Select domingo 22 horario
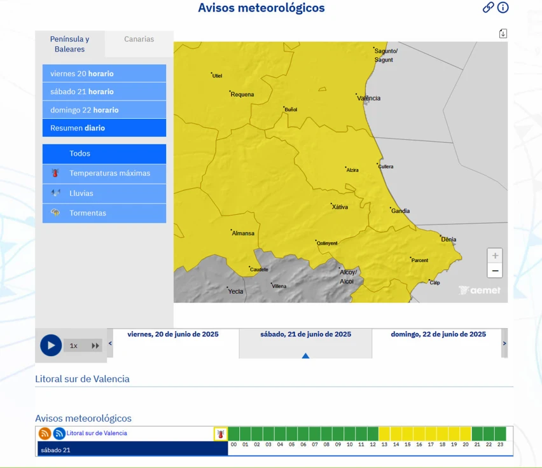The height and width of the screenshot is (468, 542). (104, 110)
